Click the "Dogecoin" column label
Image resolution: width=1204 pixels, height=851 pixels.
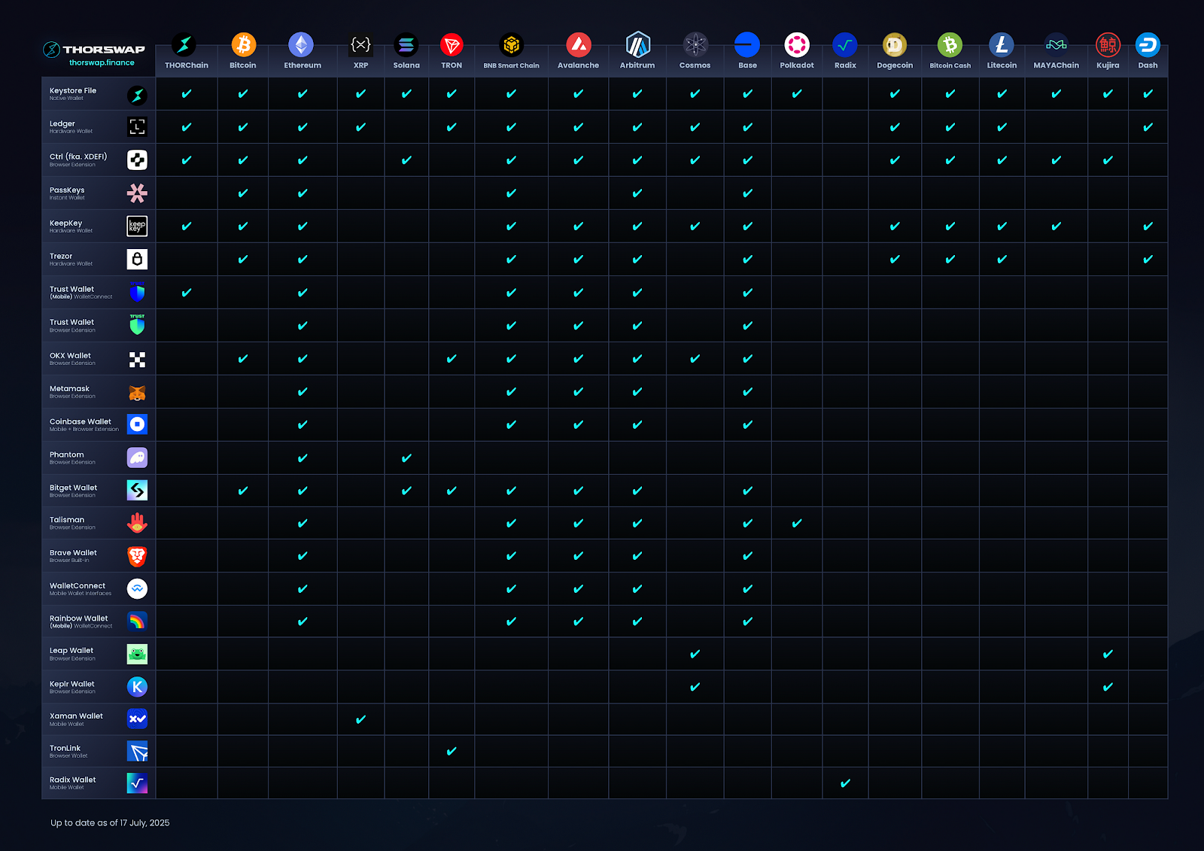(895, 65)
